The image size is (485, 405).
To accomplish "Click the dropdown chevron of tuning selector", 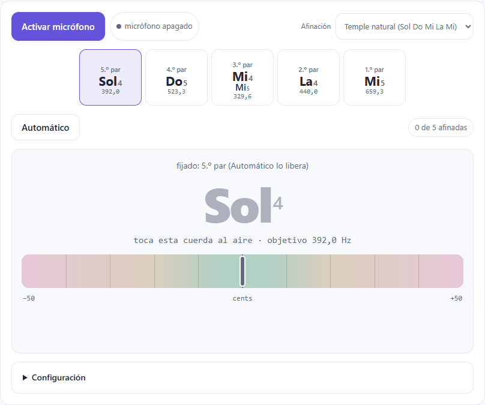I will coord(468,26).
